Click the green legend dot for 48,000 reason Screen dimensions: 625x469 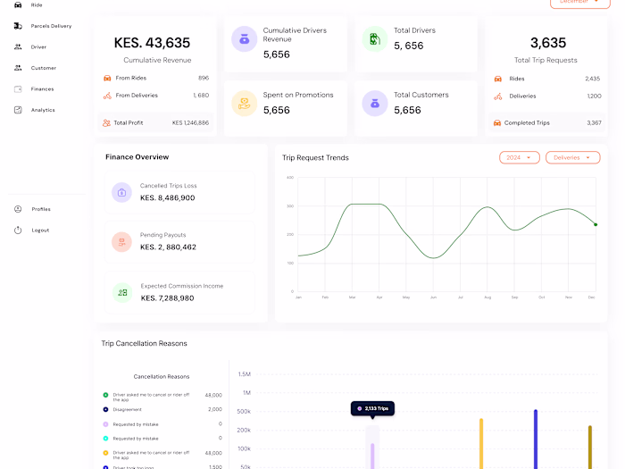[105, 395]
